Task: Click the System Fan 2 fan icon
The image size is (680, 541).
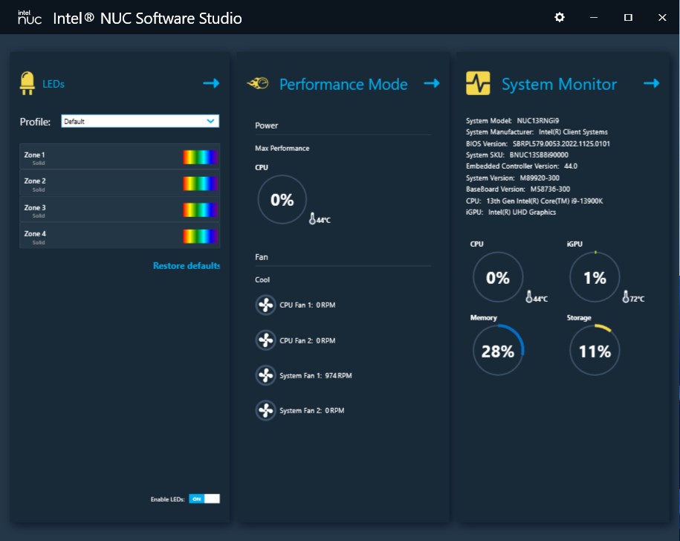Action: [265, 410]
